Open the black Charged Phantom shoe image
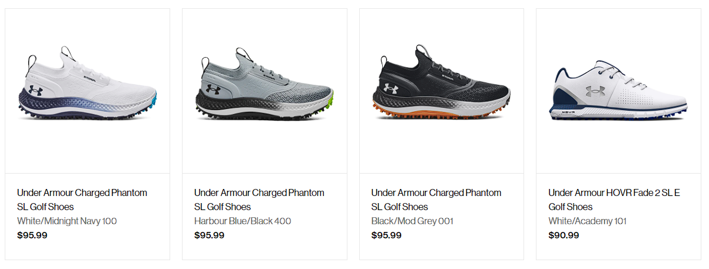709x269 pixels. pyautogui.click(x=442, y=83)
